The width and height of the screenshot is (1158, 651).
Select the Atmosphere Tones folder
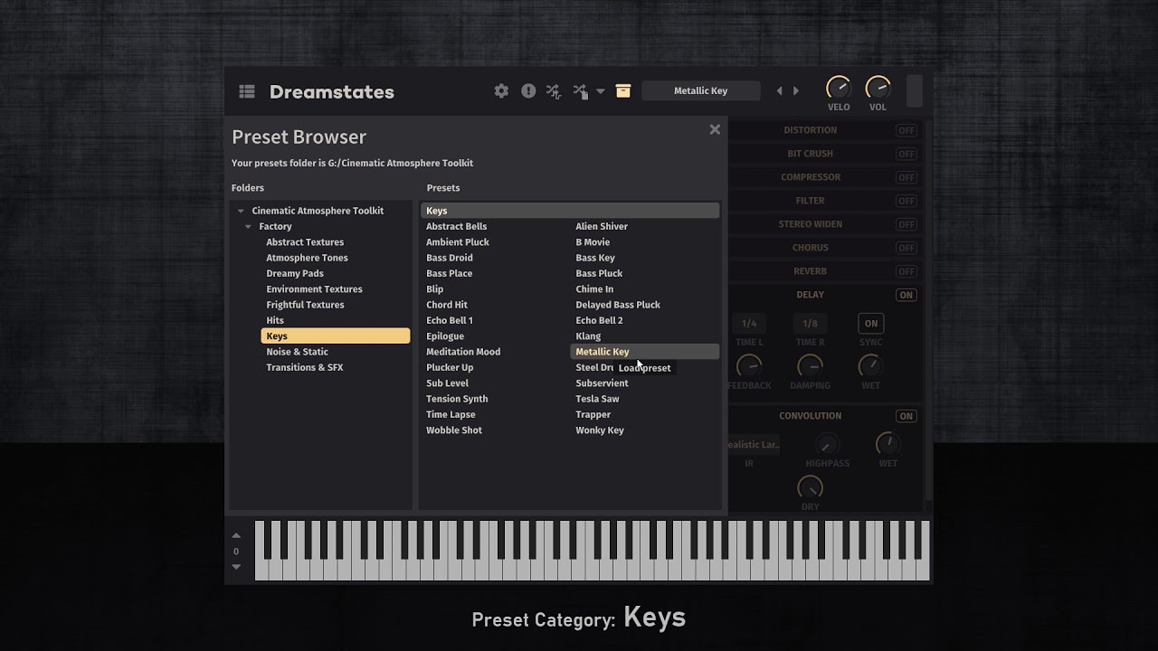tap(307, 258)
